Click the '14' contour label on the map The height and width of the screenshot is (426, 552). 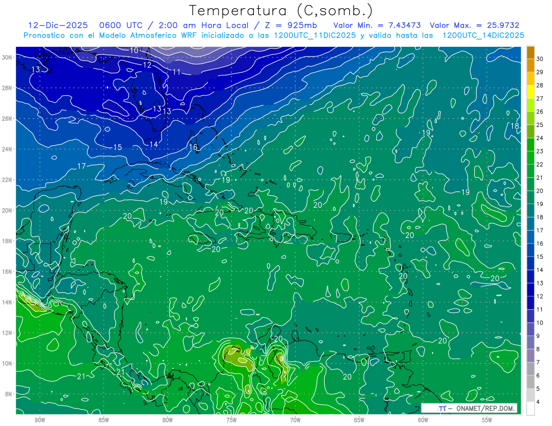tap(154, 144)
